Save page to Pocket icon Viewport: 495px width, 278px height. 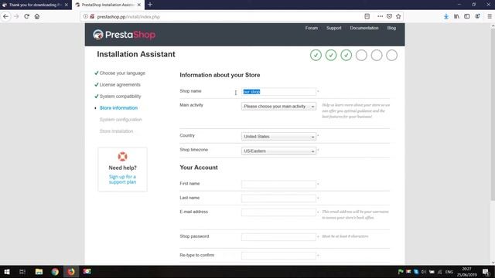click(389, 16)
